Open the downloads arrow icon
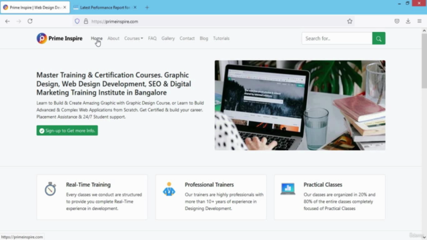 click(x=408, y=21)
